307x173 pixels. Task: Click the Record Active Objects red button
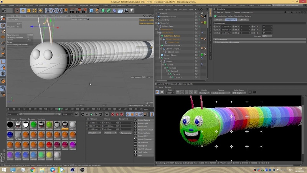[112, 114]
